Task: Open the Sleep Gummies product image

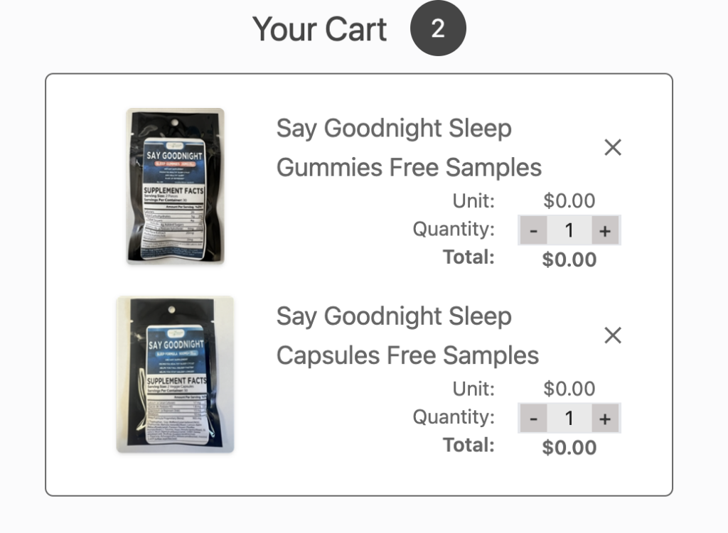Action: coord(176,186)
